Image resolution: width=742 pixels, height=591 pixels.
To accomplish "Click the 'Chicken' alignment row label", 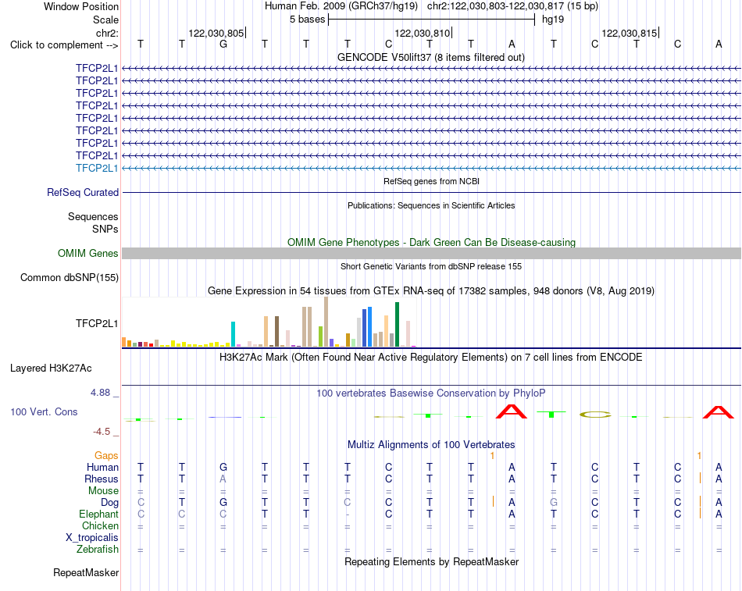I will pos(100,525).
